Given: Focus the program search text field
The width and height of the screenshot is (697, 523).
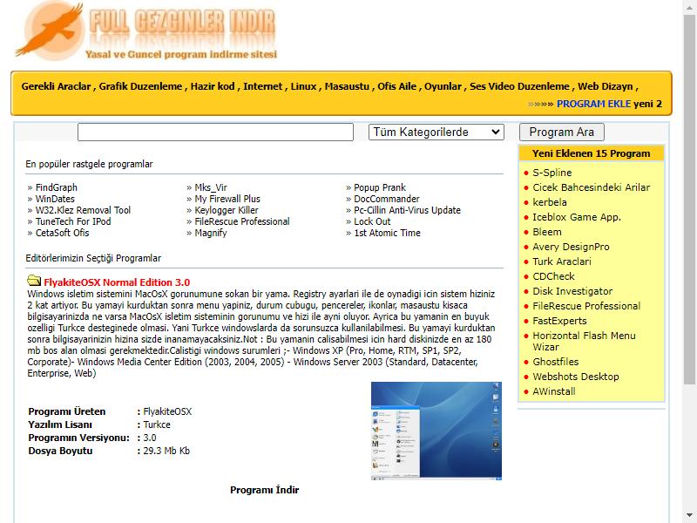Looking at the screenshot, I should click(x=215, y=132).
